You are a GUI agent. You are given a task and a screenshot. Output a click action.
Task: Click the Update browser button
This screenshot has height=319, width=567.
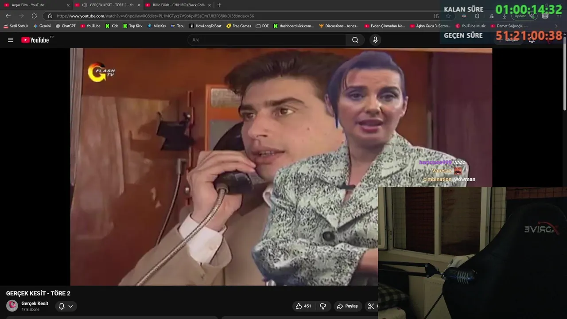coord(524,16)
